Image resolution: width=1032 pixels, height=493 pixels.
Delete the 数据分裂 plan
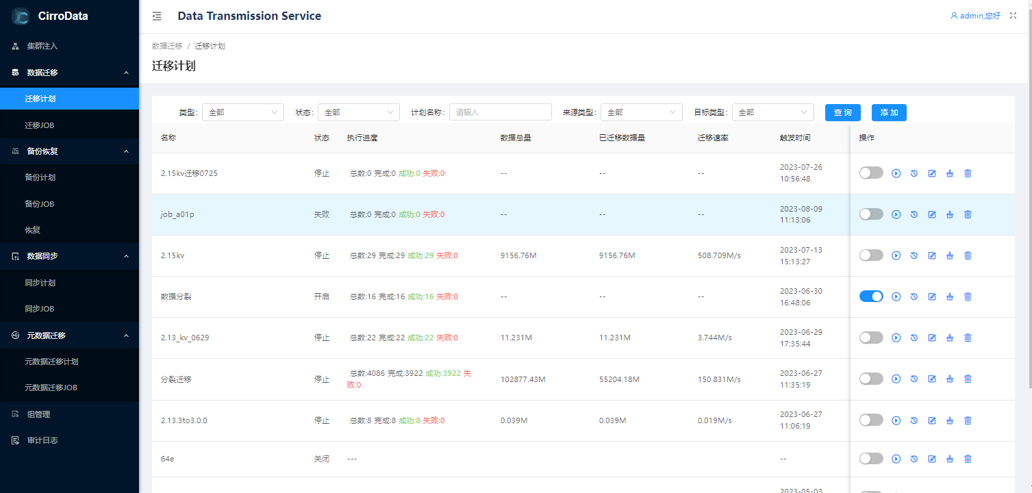(968, 296)
